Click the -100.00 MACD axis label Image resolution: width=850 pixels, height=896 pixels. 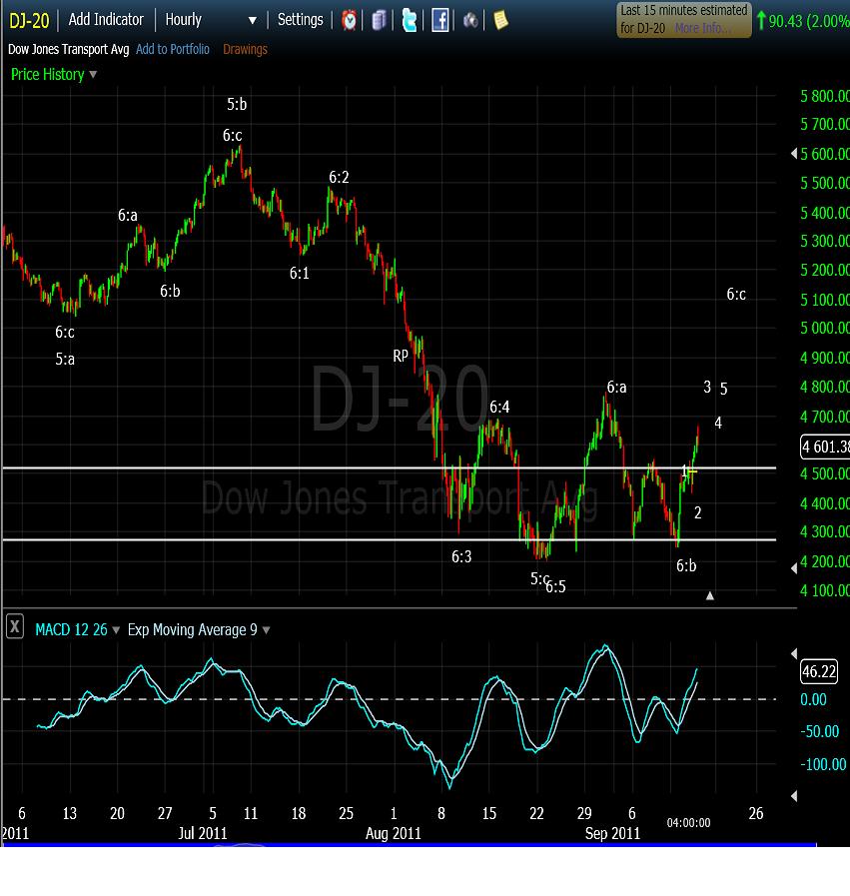pyautogui.click(x=823, y=764)
